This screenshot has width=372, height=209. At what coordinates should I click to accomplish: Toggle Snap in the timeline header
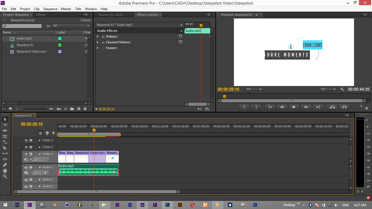click(41, 133)
